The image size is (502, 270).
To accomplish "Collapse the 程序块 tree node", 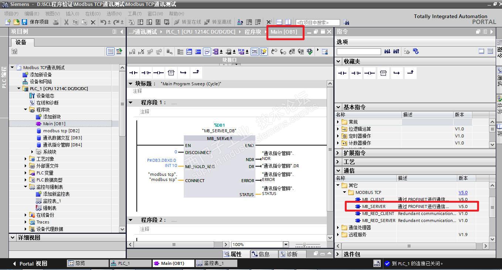I will point(26,110).
